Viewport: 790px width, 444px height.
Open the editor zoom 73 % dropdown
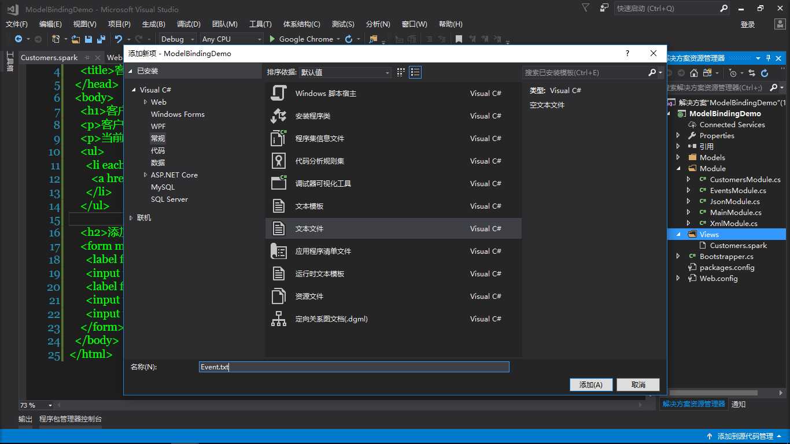coord(50,405)
